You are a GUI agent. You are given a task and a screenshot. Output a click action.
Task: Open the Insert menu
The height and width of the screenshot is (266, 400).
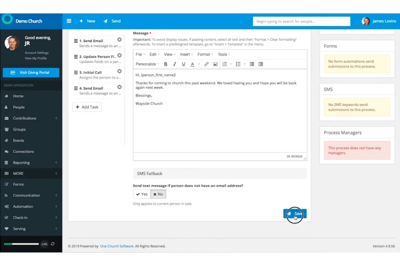tap(186, 54)
